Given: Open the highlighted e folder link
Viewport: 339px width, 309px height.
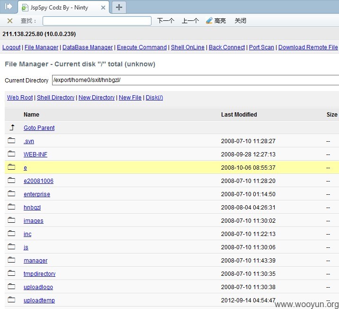Looking at the screenshot, I should 25,168.
